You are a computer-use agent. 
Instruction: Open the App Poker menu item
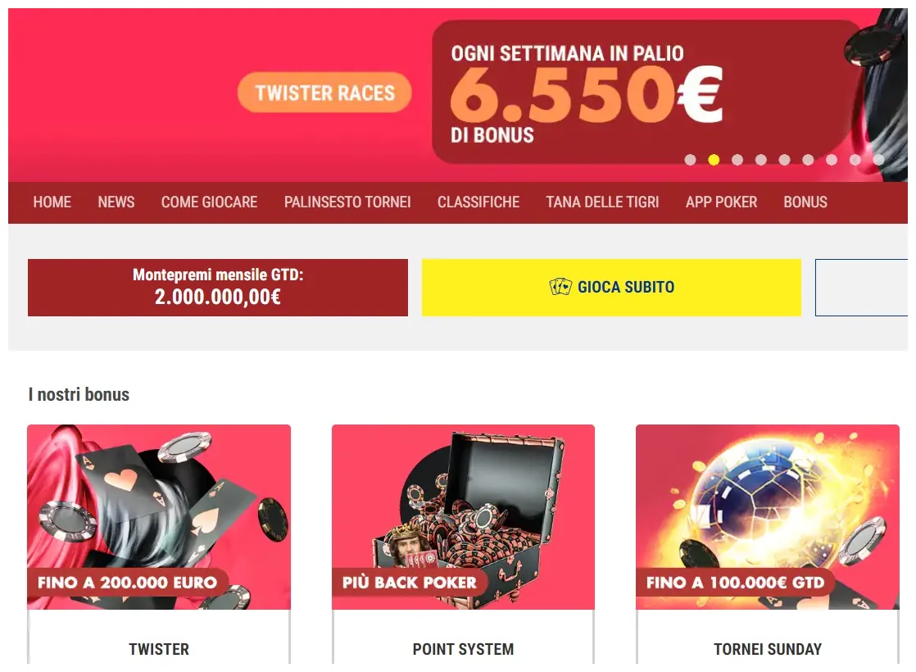coord(722,202)
